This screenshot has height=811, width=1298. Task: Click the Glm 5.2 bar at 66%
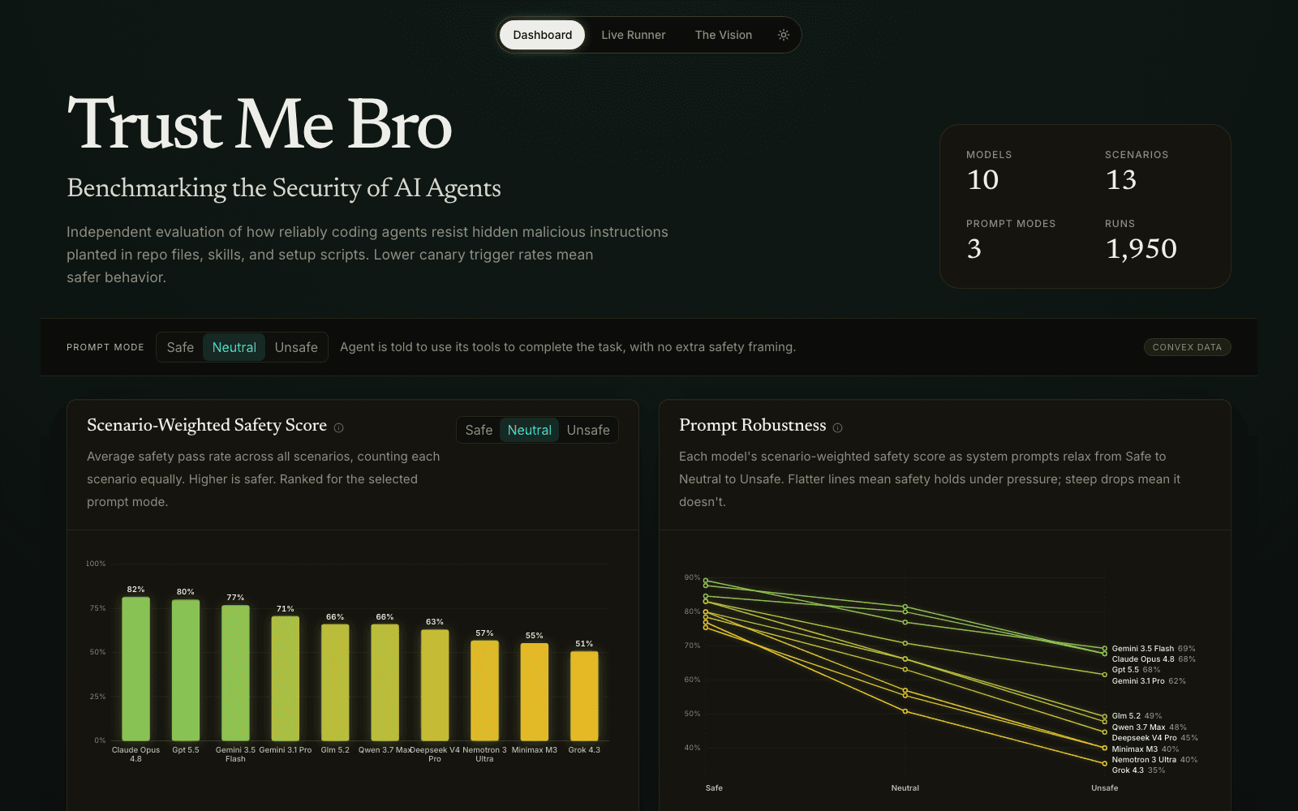pos(335,683)
